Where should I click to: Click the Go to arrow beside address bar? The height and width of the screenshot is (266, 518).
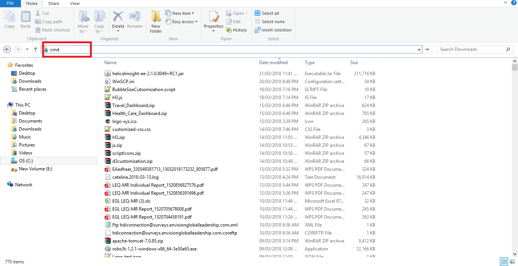(427, 49)
